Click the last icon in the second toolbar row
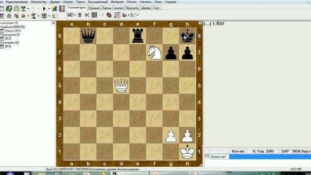311x175 pixels. coord(55,16)
